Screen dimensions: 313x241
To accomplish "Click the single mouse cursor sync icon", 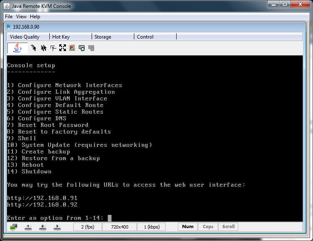I will (34, 48).
